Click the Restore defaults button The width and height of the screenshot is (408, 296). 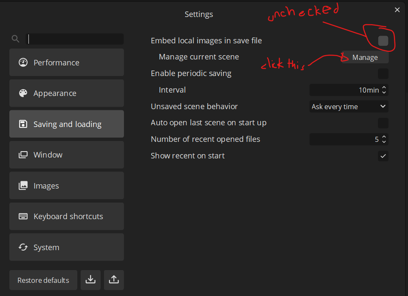point(43,280)
